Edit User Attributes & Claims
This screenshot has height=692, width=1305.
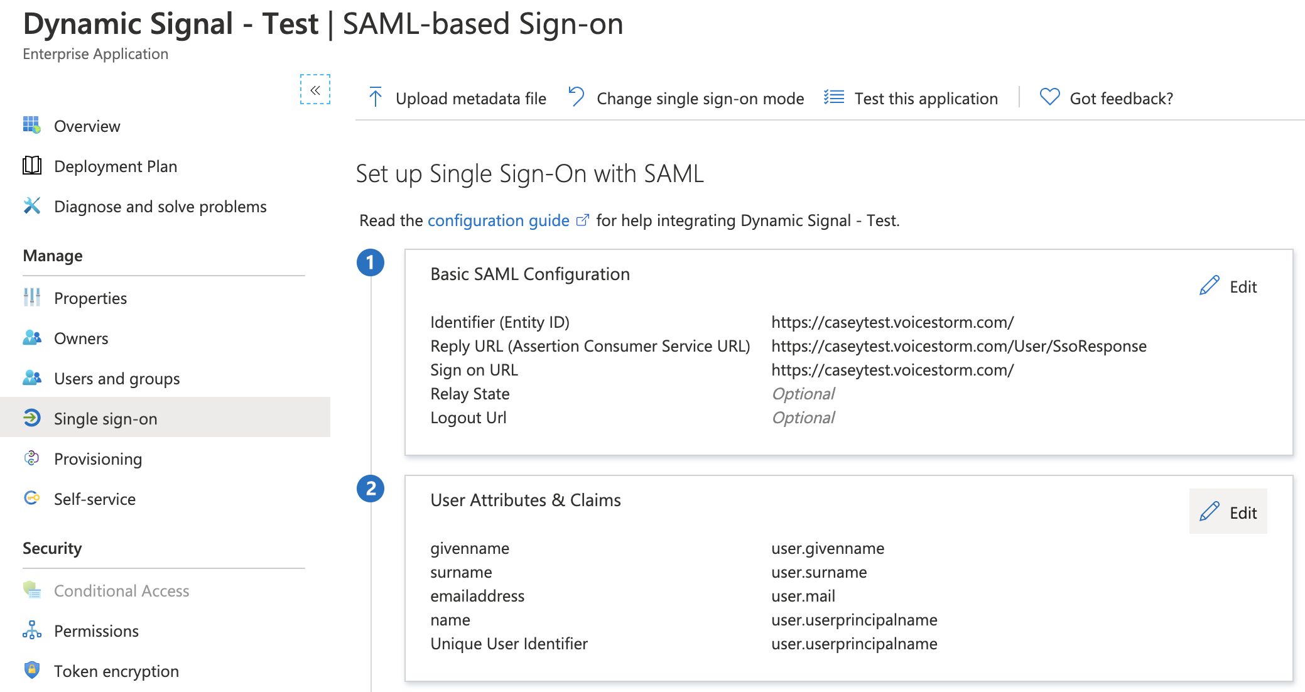(1228, 512)
